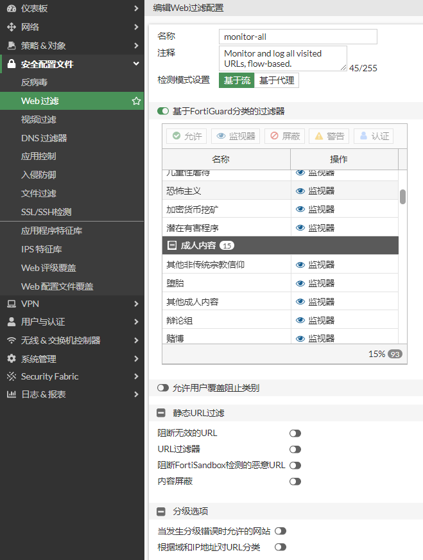
Task: Click the category list scrollbar thumb
Action: [x=402, y=197]
